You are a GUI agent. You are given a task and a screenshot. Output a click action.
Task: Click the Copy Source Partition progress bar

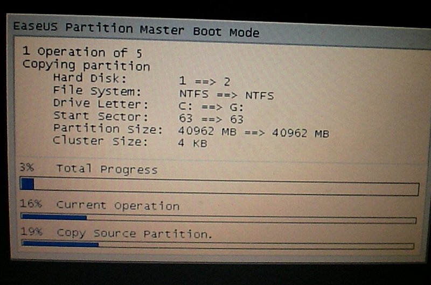(218, 245)
